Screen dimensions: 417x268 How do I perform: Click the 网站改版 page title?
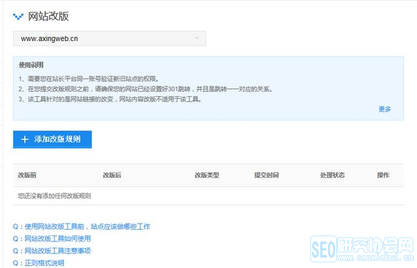[49, 16]
